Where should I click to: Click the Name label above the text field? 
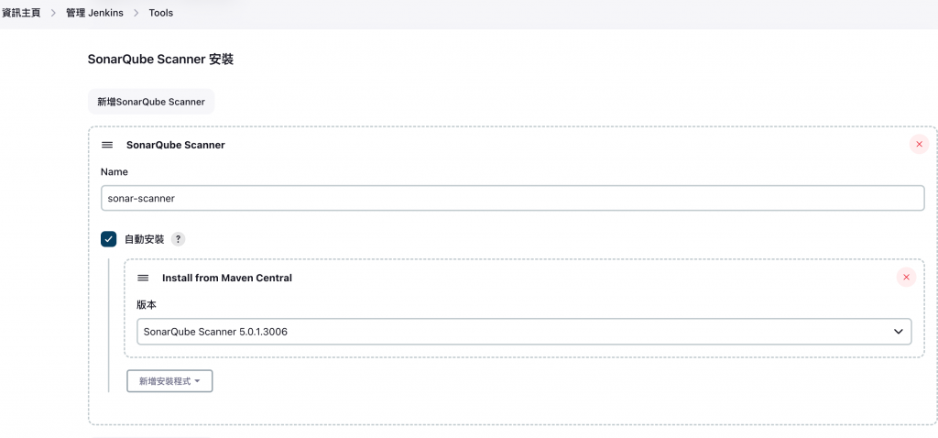pyautogui.click(x=115, y=171)
